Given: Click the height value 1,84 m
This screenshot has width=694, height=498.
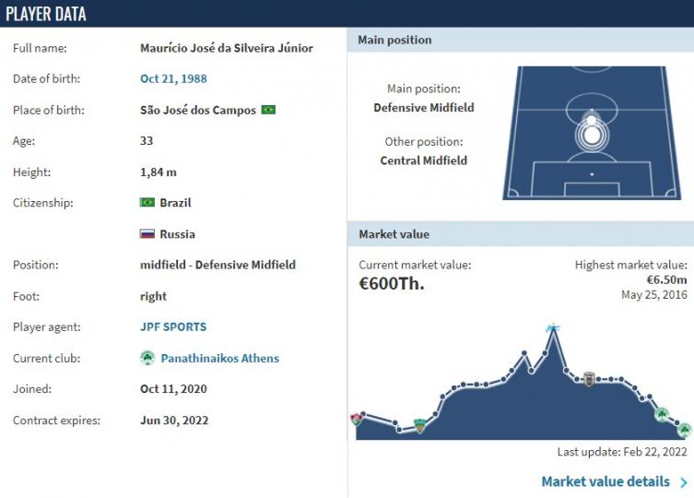Looking at the screenshot, I should 159,172.
